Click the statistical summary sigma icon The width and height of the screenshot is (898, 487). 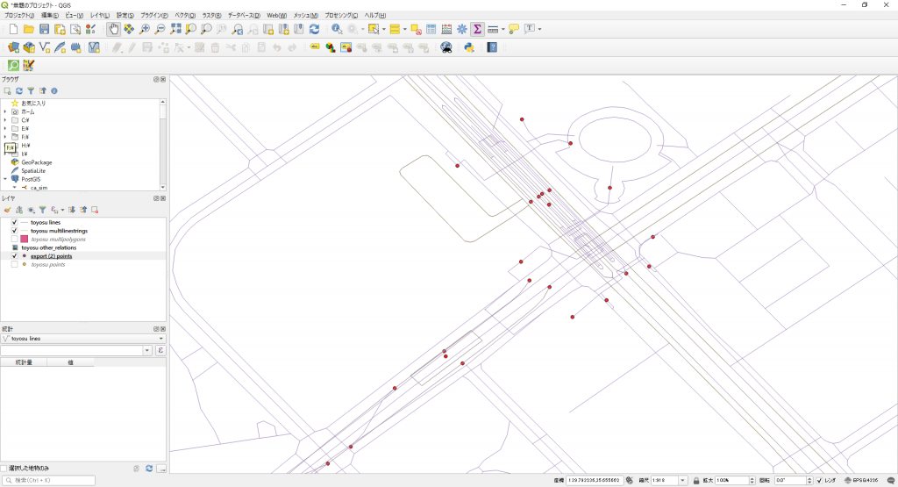476,29
